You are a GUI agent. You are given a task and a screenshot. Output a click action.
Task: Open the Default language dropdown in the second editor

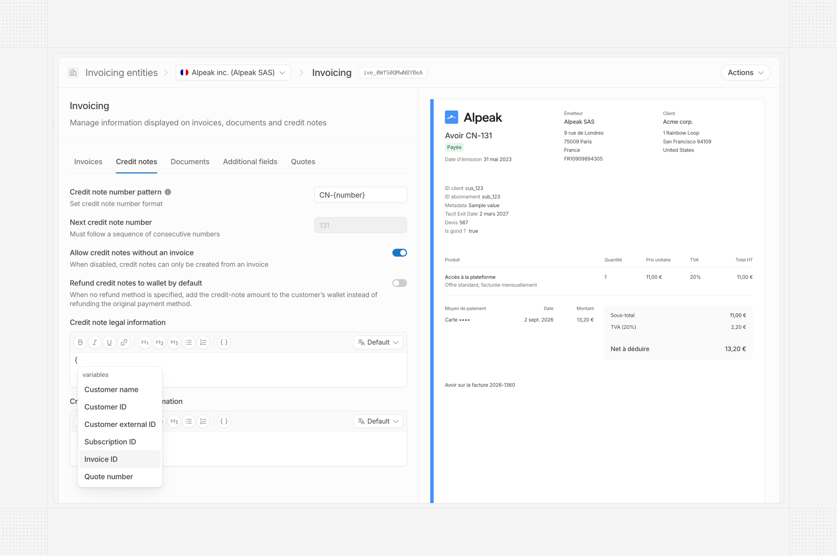(378, 421)
